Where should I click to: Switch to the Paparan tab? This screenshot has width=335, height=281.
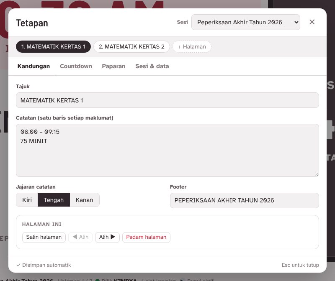113,66
